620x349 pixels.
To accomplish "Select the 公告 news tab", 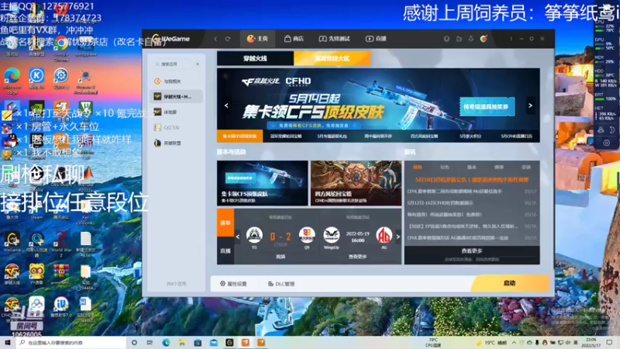I will pos(444,167).
